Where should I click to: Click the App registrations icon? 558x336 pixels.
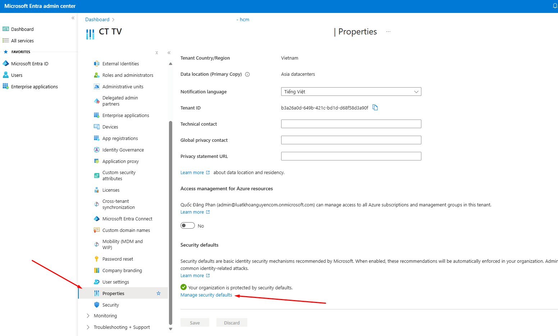tap(97, 138)
